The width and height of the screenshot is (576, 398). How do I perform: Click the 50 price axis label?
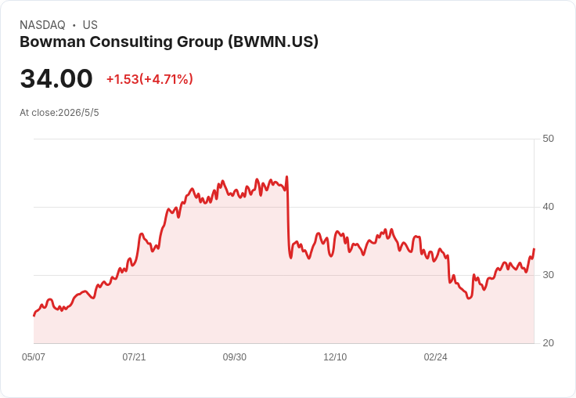[x=548, y=139]
